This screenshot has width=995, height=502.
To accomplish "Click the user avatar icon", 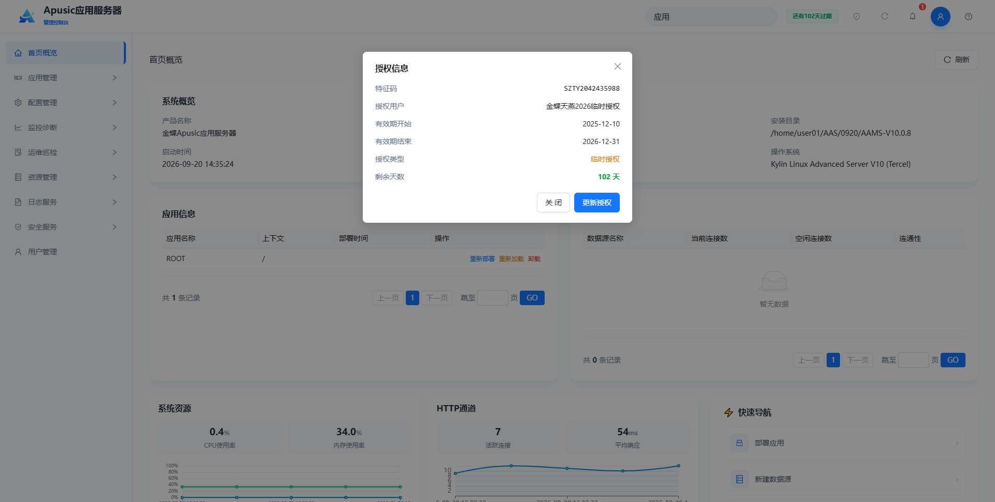I will click(940, 17).
